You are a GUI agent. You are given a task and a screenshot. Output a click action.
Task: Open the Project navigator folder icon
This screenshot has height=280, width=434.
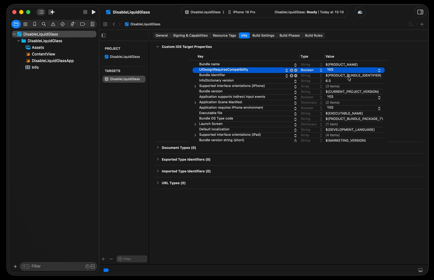click(16, 24)
